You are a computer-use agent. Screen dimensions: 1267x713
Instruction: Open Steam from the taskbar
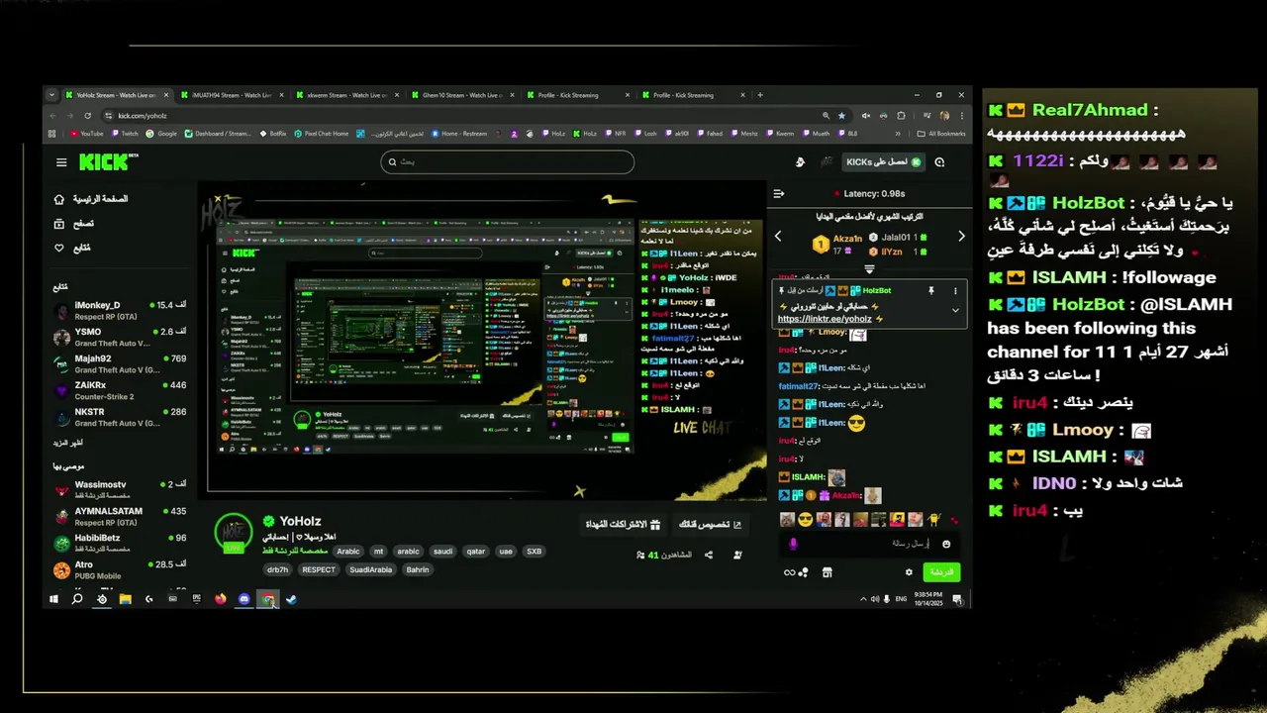pos(291,599)
